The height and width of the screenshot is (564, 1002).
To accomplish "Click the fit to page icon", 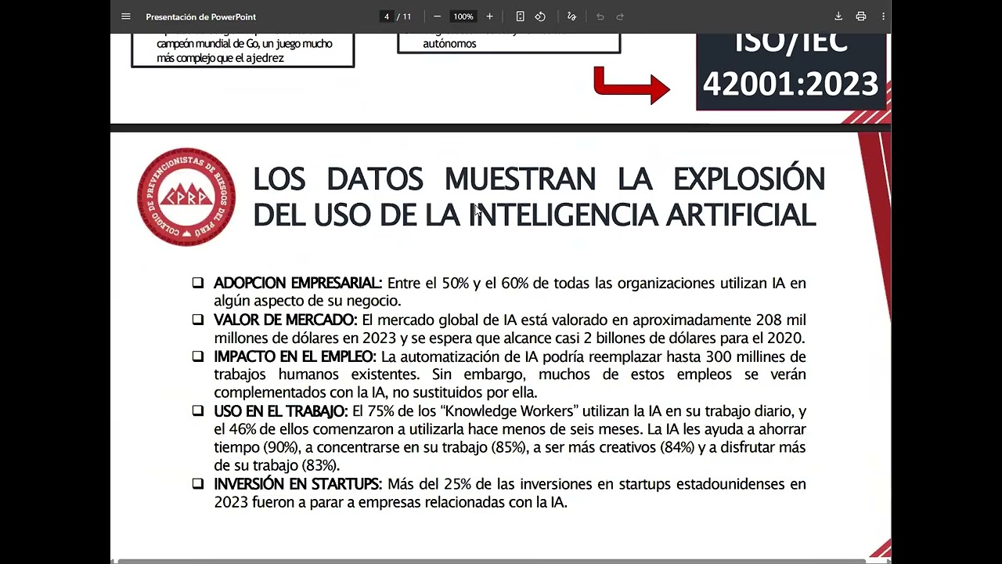I will click(520, 16).
